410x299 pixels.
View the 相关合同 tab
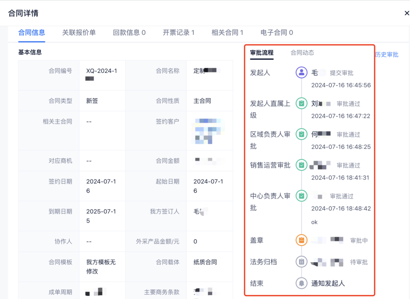click(x=227, y=32)
